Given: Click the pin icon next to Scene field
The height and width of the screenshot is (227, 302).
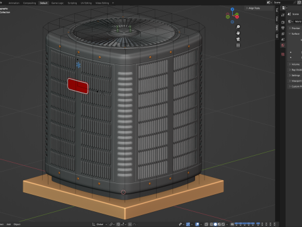Looking at the screenshot, I should (294, 3).
